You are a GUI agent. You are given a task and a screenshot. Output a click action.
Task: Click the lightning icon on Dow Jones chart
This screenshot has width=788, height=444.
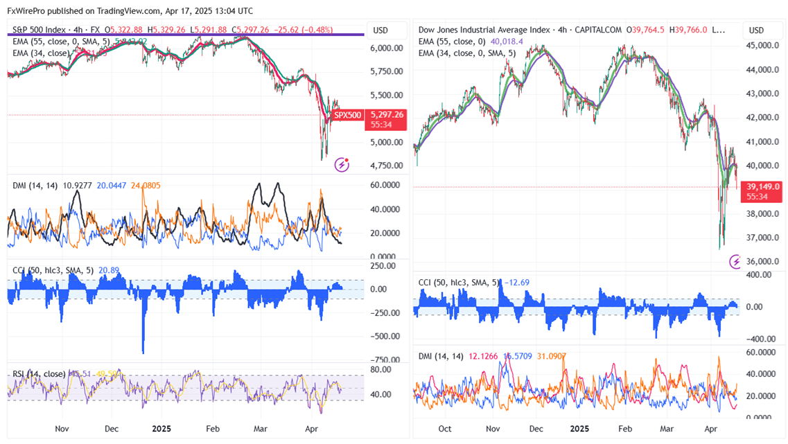[x=736, y=261]
